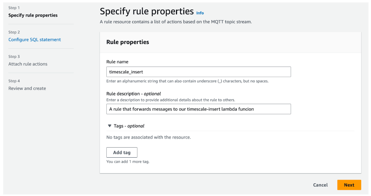Click the 'Rule description - optional' label
The height and width of the screenshot is (196, 371).
click(x=133, y=93)
